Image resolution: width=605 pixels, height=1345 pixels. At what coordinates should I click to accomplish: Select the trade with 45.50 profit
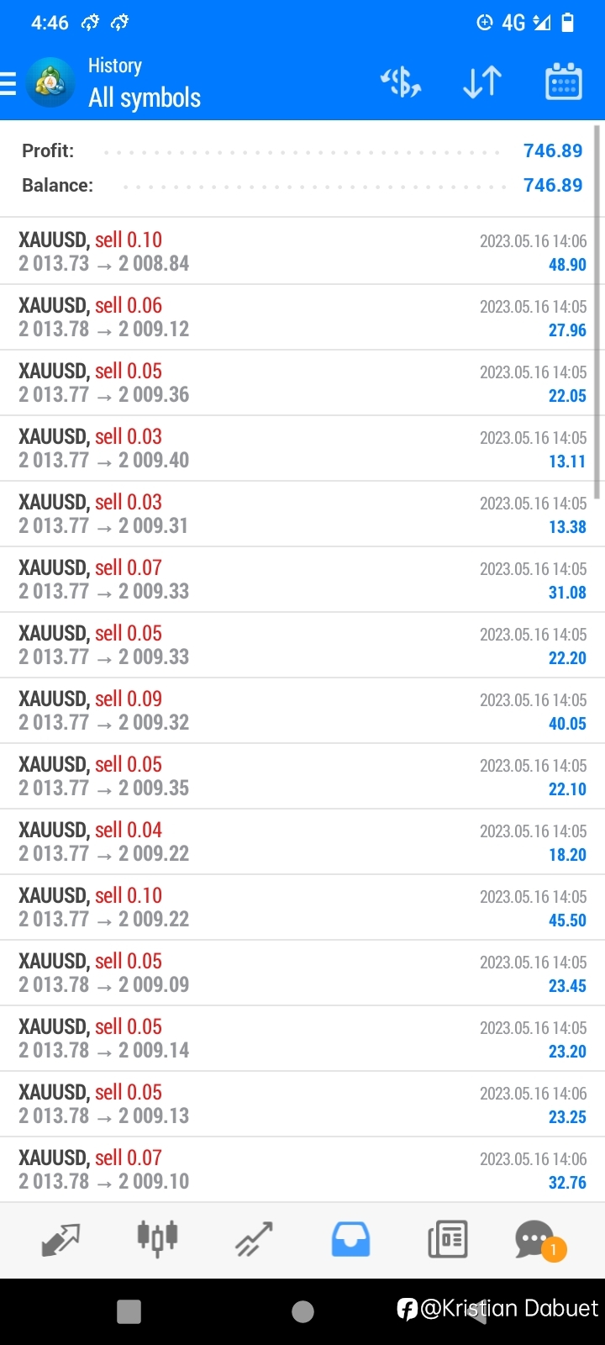[302, 907]
